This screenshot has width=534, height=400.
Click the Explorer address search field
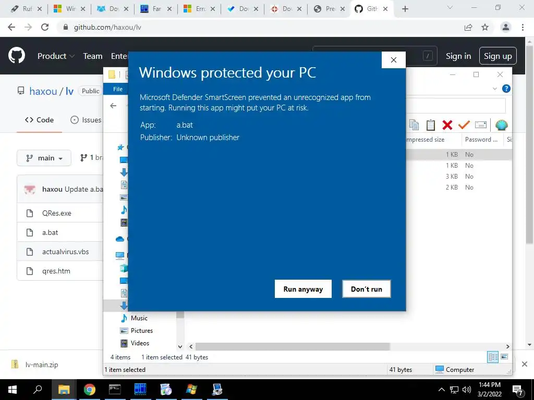pyautogui.click(x=456, y=106)
